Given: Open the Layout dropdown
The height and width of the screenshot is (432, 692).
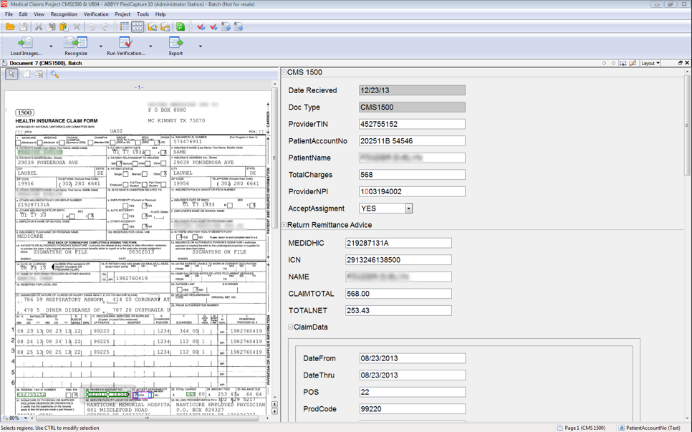Looking at the screenshot, I should [650, 63].
